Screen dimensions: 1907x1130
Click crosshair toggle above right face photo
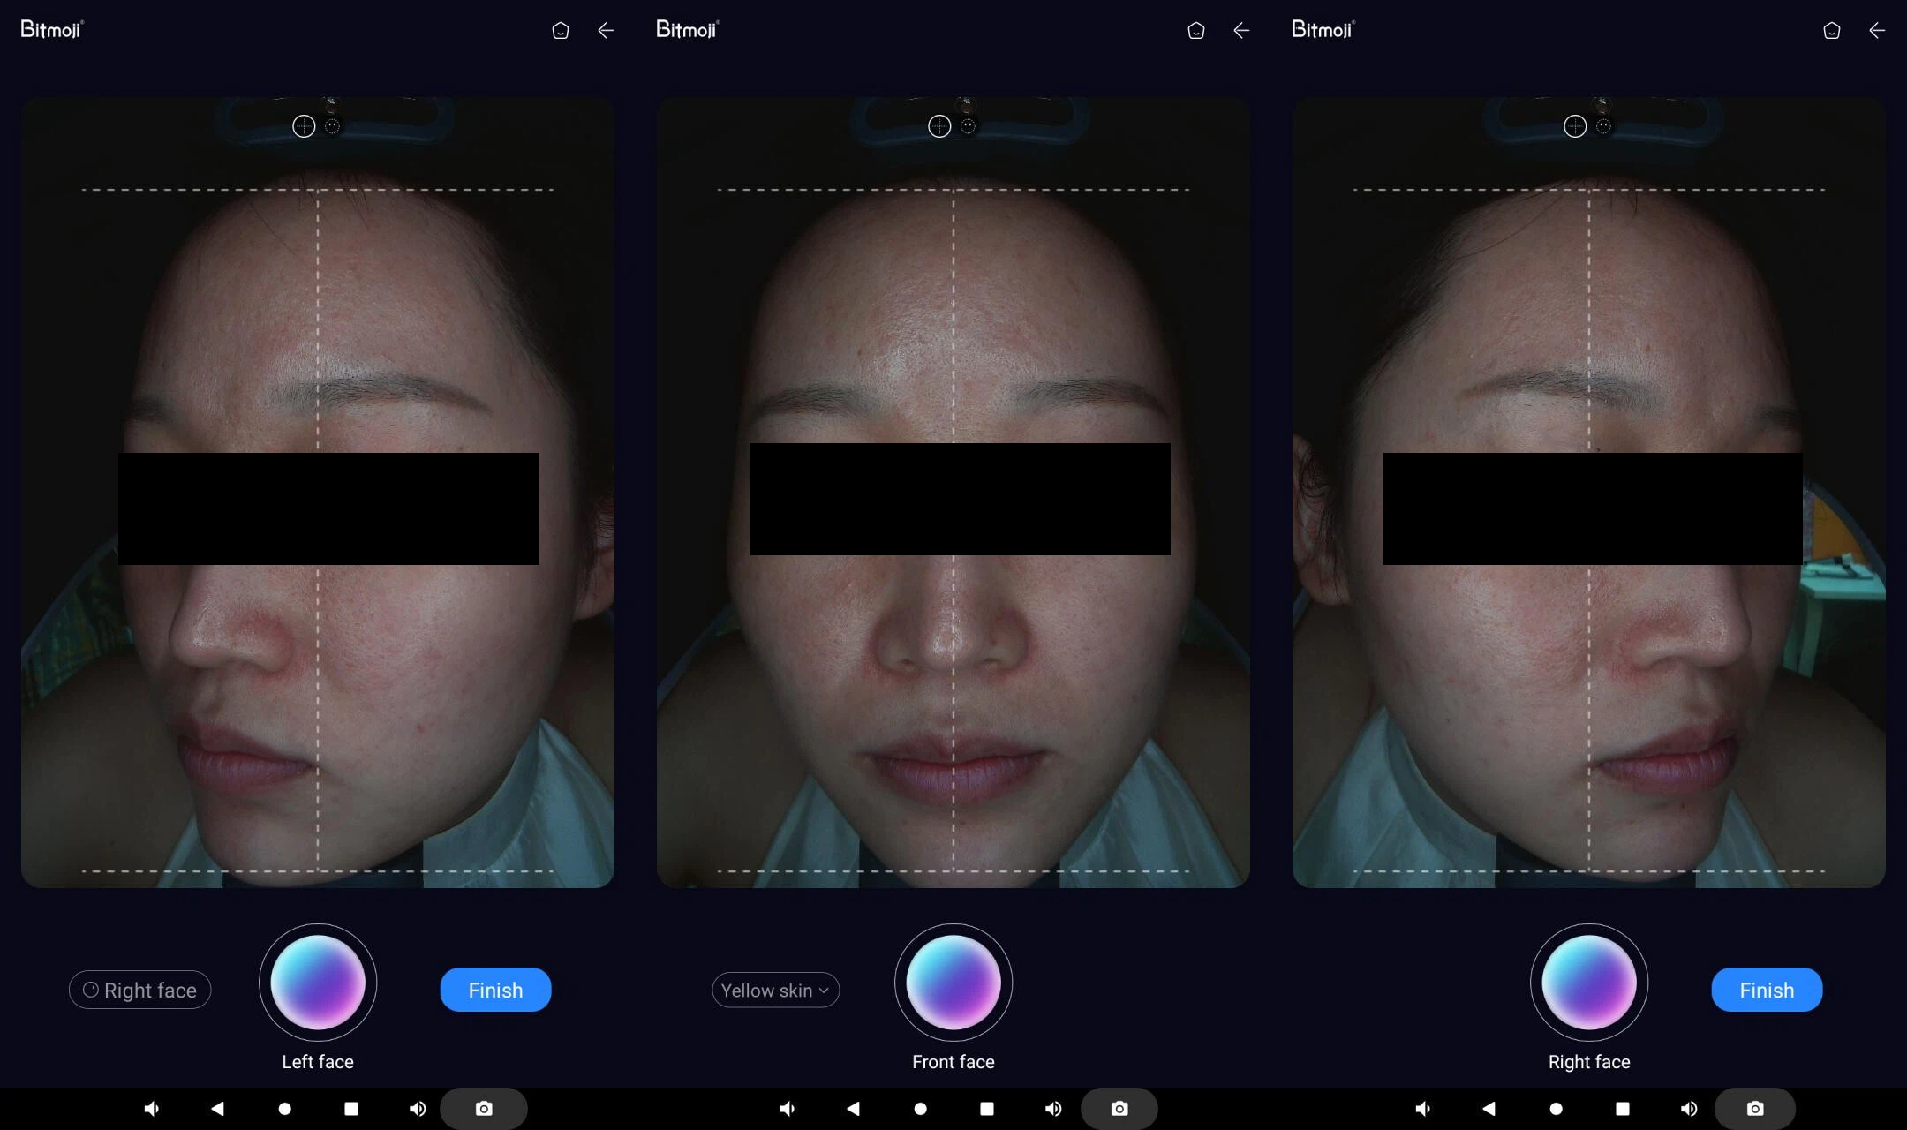(x=1575, y=126)
